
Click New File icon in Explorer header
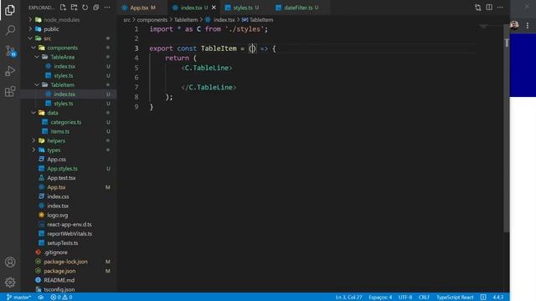(x=63, y=8)
